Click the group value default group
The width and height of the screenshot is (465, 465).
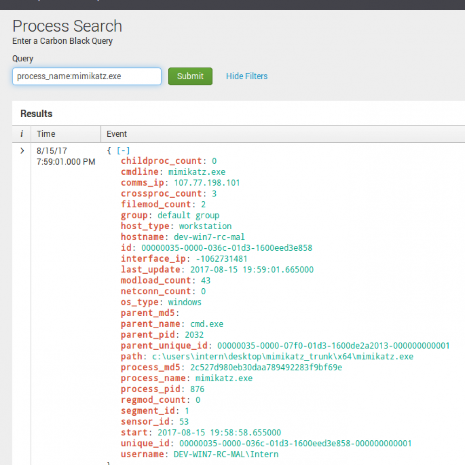[188, 215]
